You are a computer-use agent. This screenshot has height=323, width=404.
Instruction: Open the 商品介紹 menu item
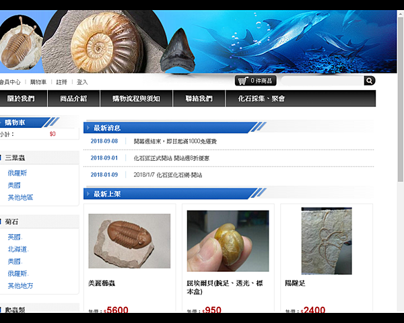(x=73, y=98)
